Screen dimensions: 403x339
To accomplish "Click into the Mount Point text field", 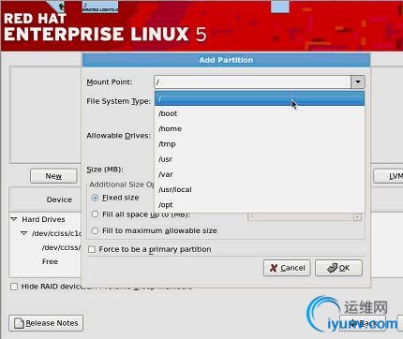I will 252,82.
